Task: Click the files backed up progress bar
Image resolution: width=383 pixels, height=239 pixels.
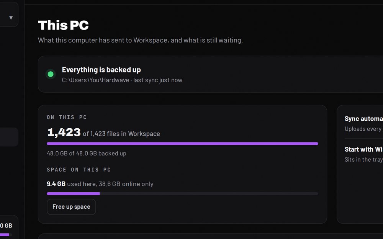Action: 182,144
